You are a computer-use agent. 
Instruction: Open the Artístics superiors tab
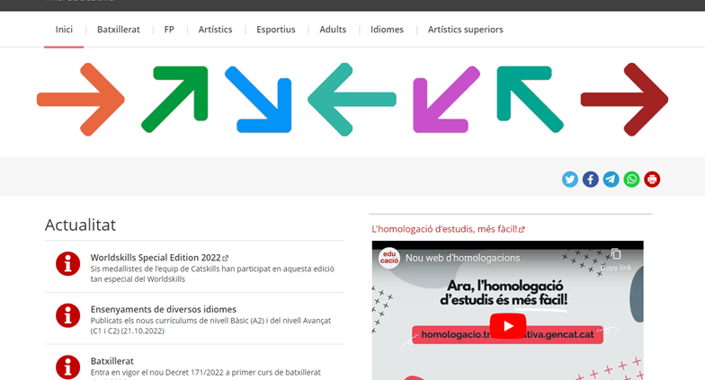pos(466,30)
